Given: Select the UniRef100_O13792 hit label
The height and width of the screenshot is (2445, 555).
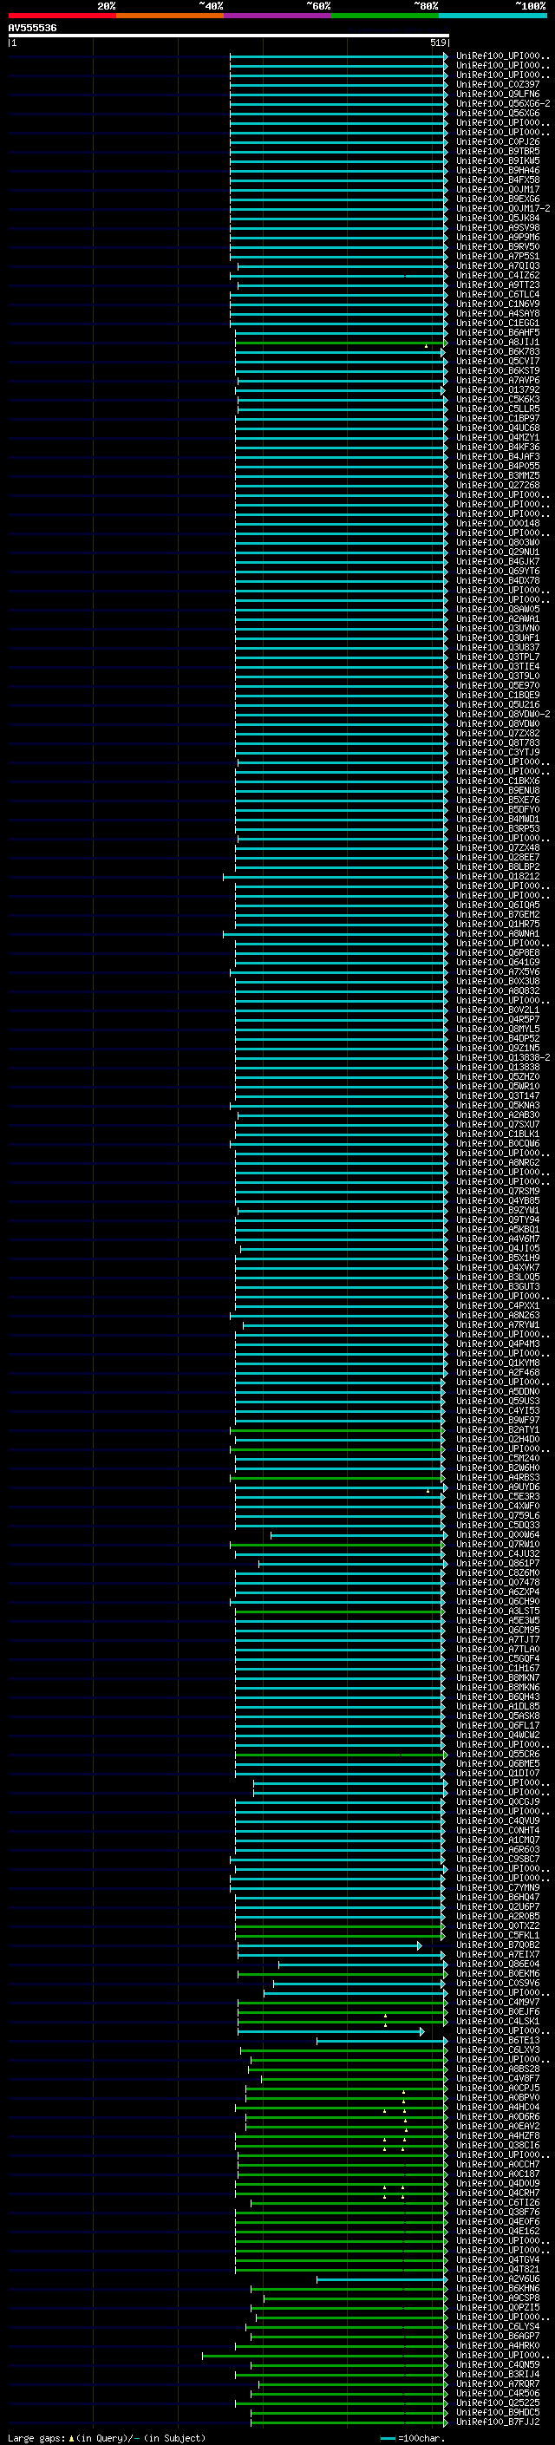Looking at the screenshot, I should pyautogui.click(x=498, y=390).
